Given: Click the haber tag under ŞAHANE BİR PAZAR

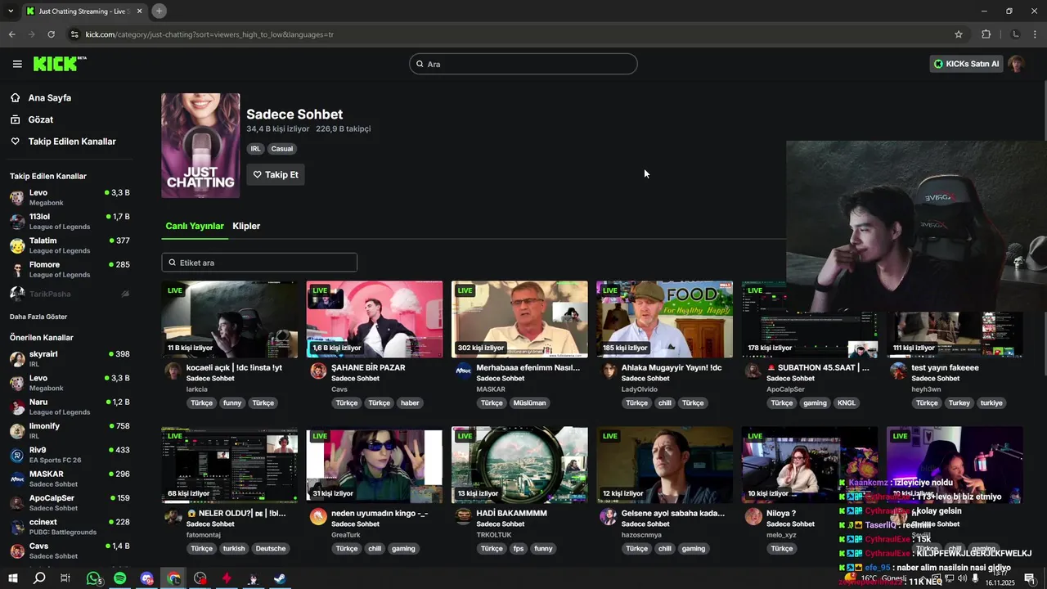Looking at the screenshot, I should [410, 403].
